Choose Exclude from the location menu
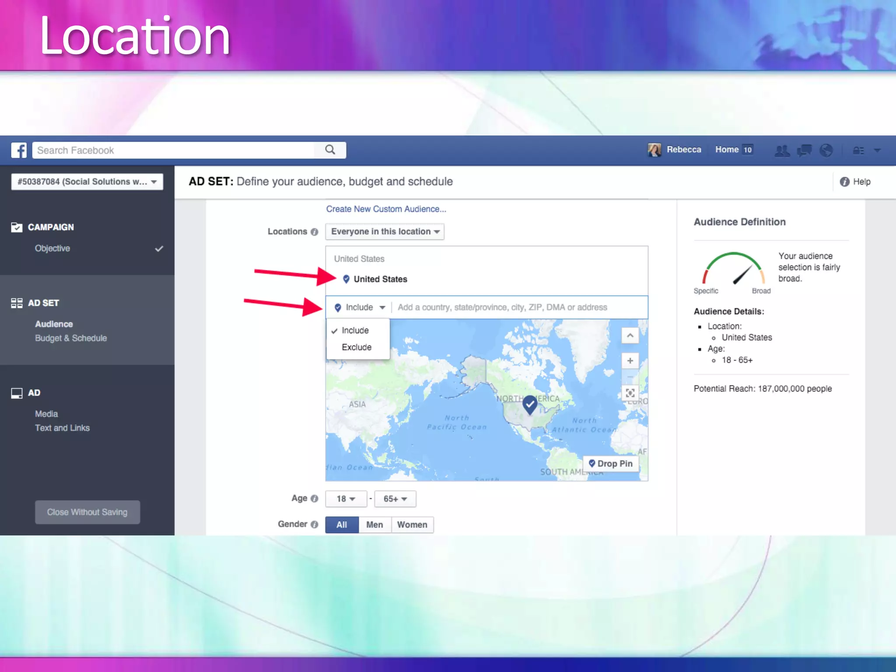Screen dimensions: 896x672 pos(357,347)
